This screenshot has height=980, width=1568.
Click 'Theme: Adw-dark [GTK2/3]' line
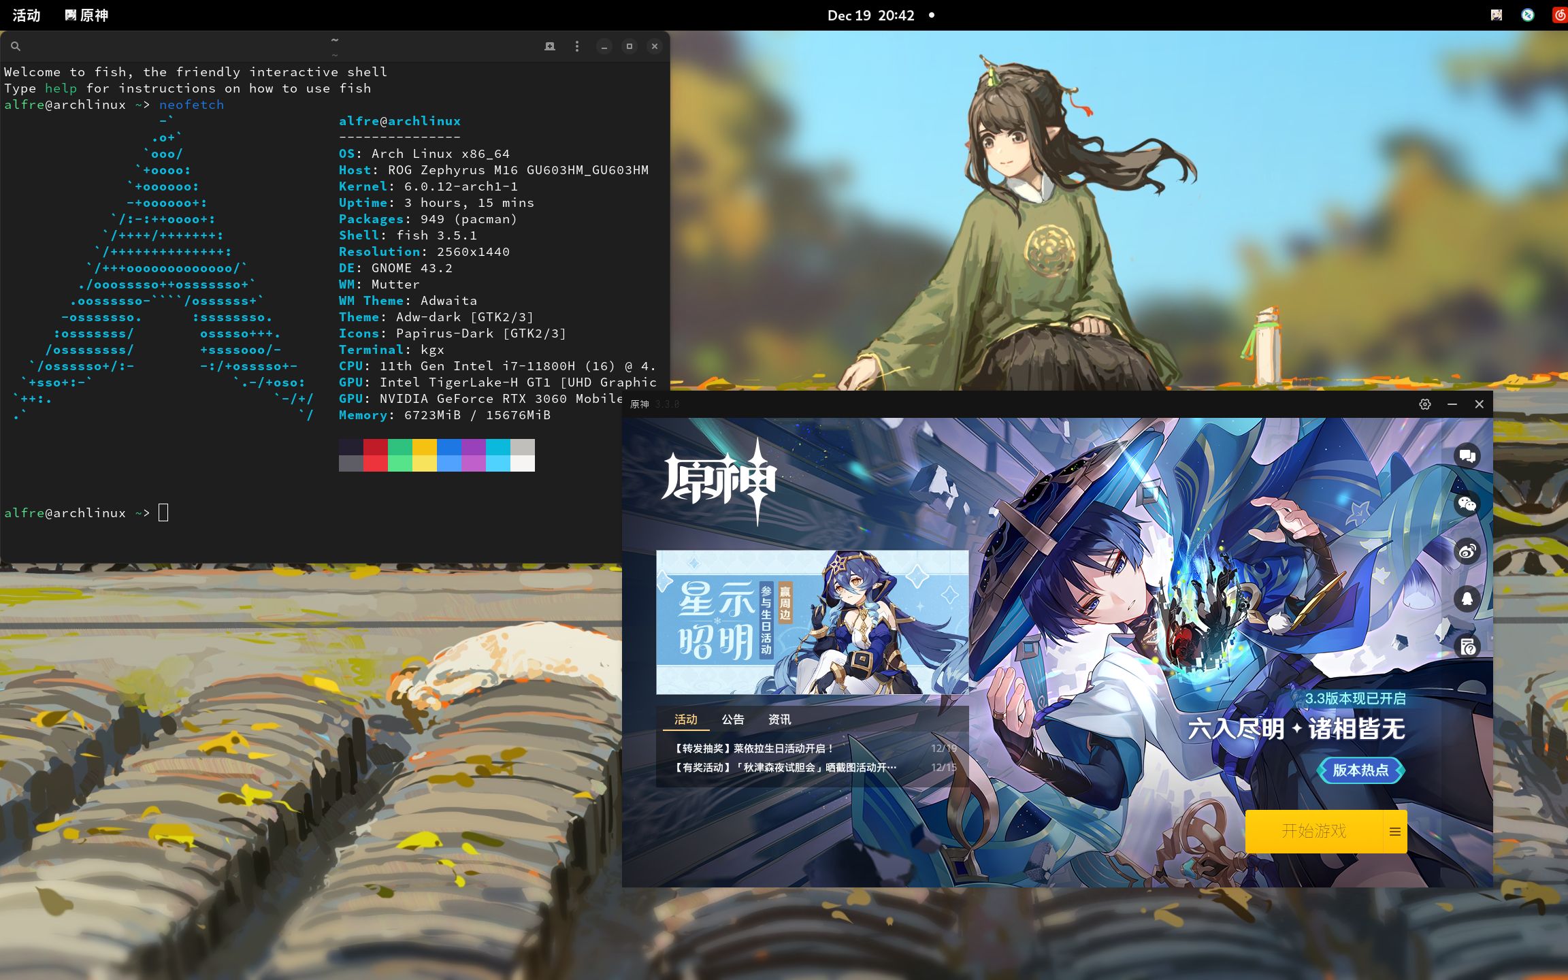[x=436, y=316]
